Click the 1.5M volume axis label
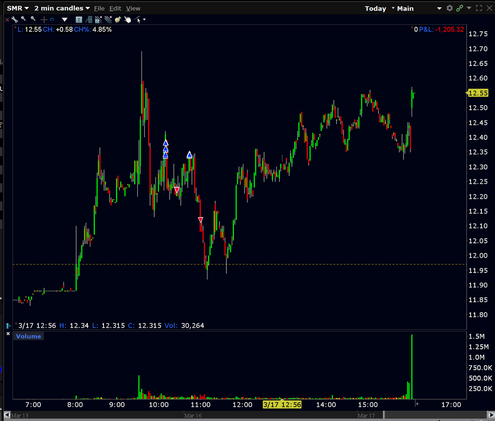This screenshot has width=495, height=421. pyautogui.click(x=476, y=336)
